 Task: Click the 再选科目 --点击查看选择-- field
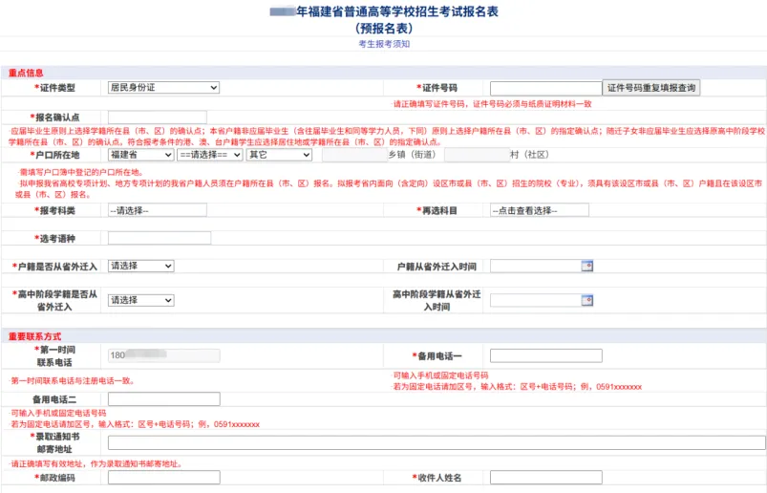(x=540, y=210)
